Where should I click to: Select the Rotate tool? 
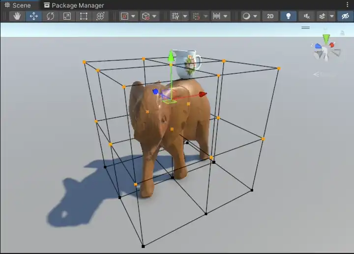50,16
